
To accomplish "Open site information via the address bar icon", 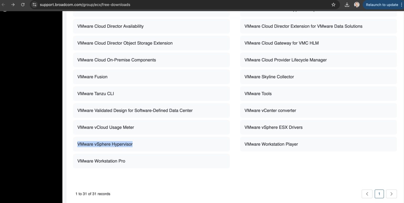I will pyautogui.click(x=34, y=4).
